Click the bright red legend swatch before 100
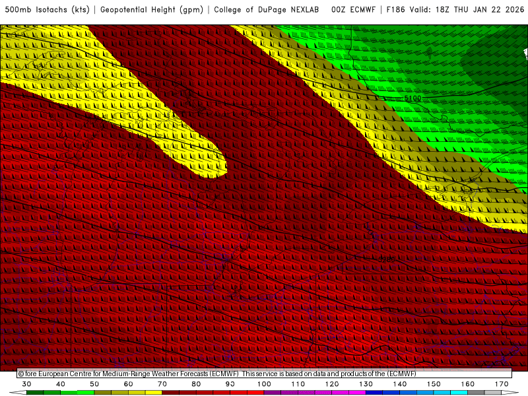528x396 pixels. [255, 392]
